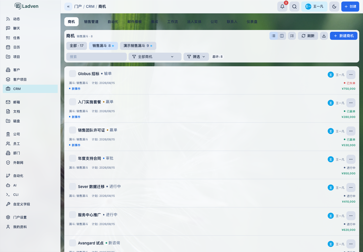Screen dimensions: 363x252
Task: Open 聊天 in sidebar
Action: click(30, 28)
